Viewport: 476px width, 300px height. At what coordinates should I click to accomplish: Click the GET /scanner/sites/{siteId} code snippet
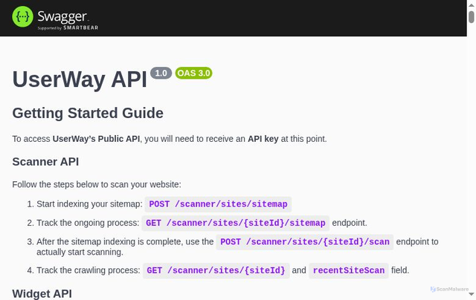pos(216,270)
